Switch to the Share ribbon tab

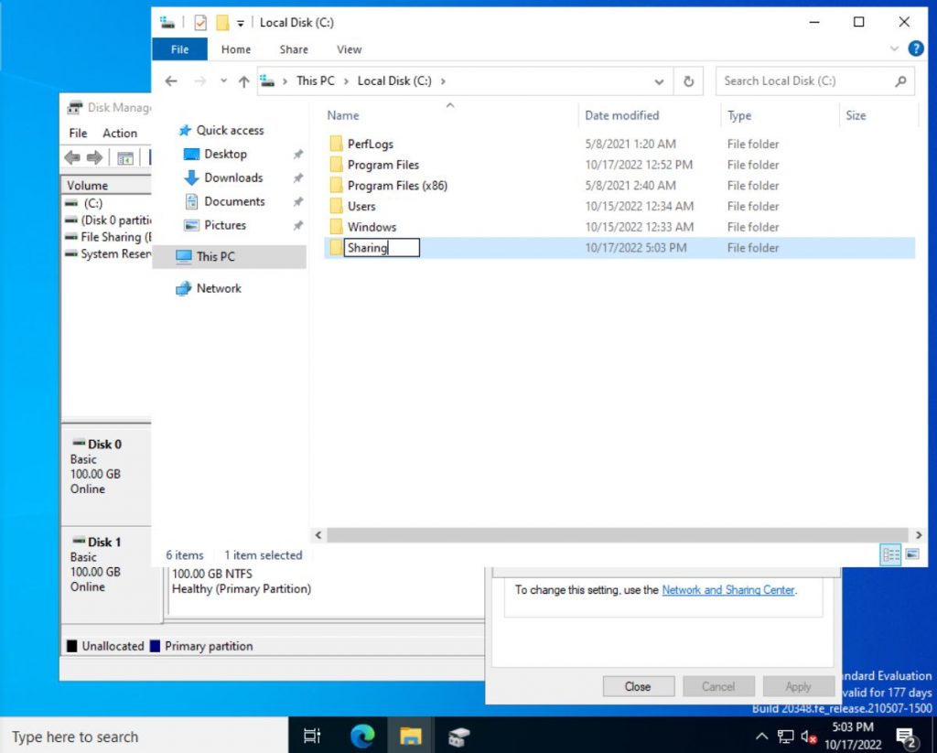pyautogui.click(x=293, y=49)
